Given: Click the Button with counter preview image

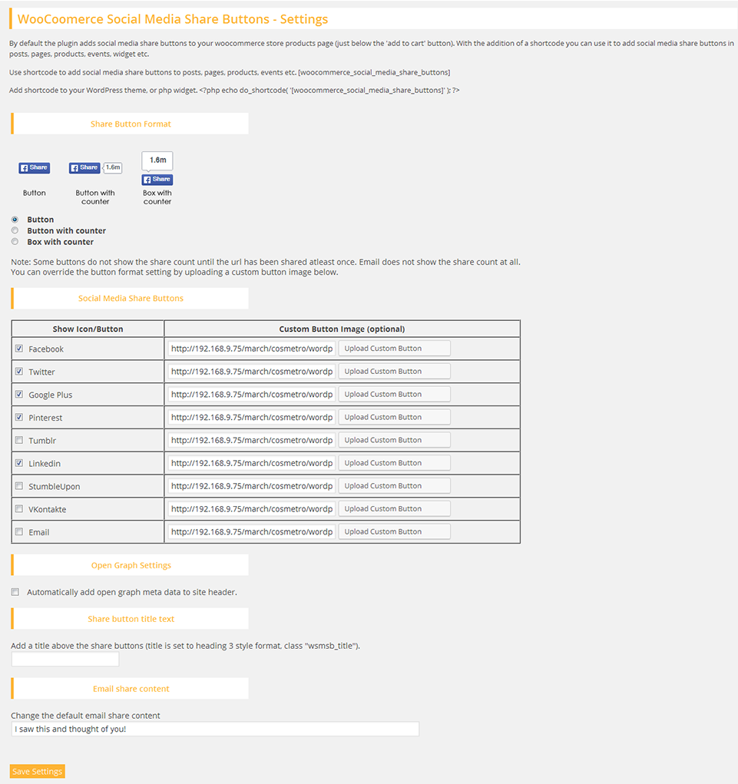Looking at the screenshot, I should [95, 167].
